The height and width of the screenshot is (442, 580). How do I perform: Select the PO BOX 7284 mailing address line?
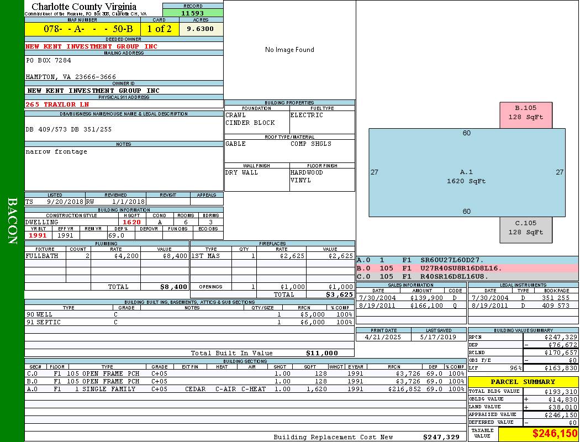pyautogui.click(x=49, y=60)
